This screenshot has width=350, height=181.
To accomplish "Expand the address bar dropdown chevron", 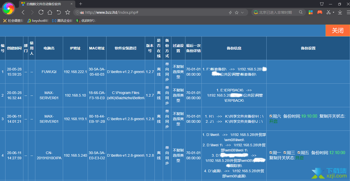I will (x=243, y=12).
